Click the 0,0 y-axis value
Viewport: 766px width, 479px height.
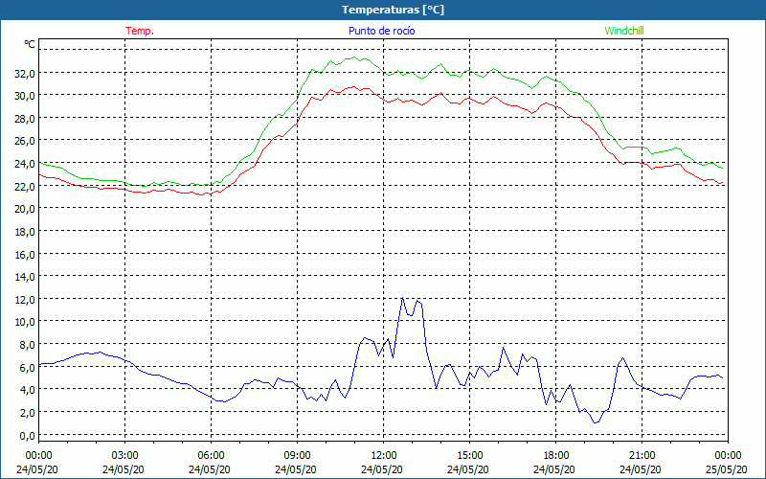[x=28, y=436]
